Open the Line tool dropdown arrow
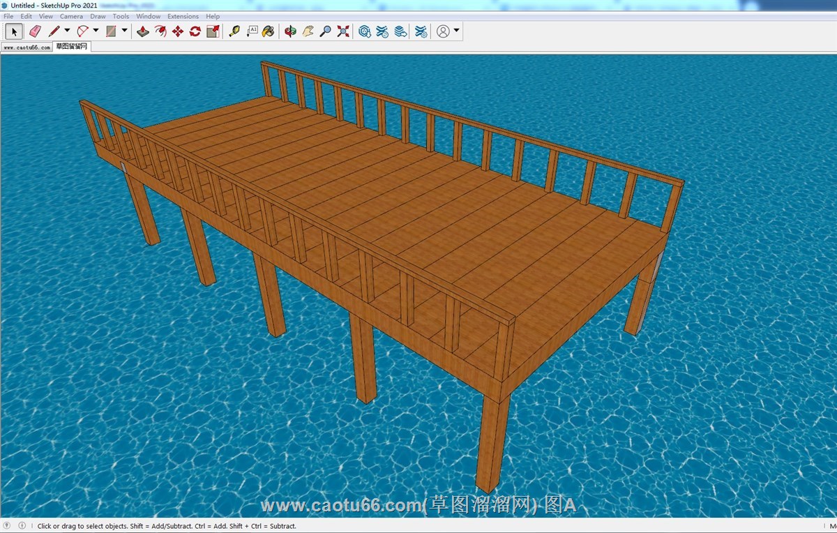The image size is (837, 533). pos(67,31)
